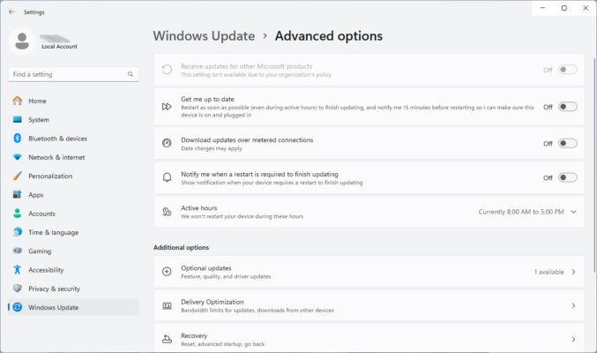Click the Local Account label

(x=59, y=47)
